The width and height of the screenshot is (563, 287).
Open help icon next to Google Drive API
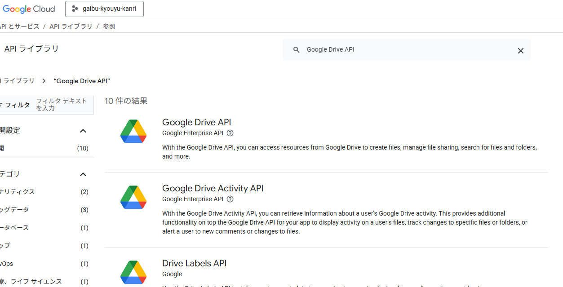click(x=230, y=133)
